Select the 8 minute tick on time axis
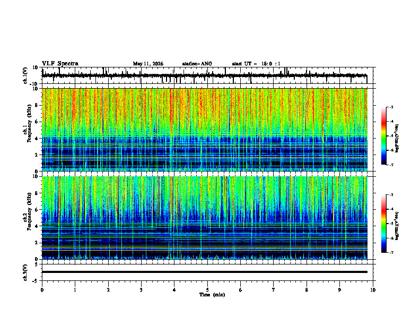 tap(307, 290)
